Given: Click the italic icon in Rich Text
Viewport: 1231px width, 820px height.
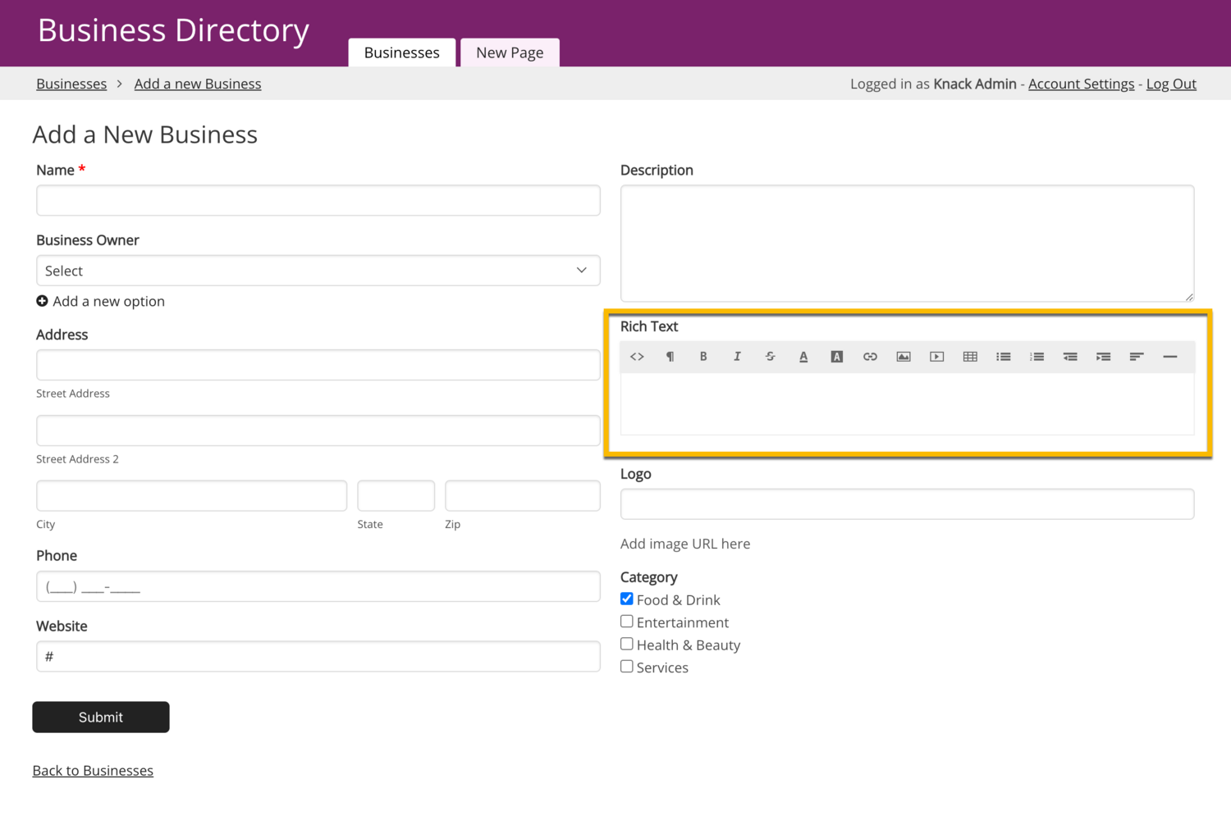Looking at the screenshot, I should pyautogui.click(x=737, y=357).
